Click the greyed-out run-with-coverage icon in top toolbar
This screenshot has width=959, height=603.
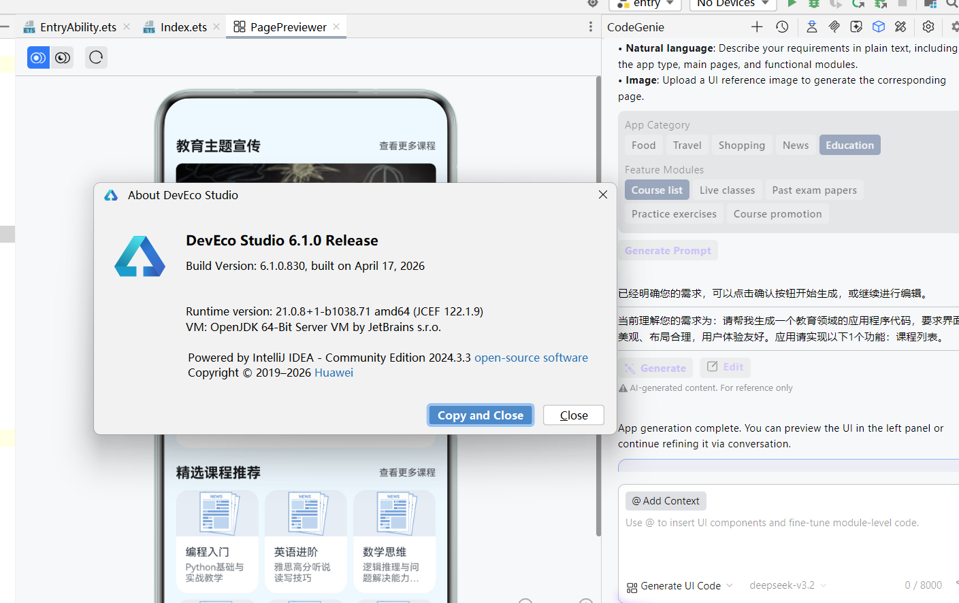836,3
